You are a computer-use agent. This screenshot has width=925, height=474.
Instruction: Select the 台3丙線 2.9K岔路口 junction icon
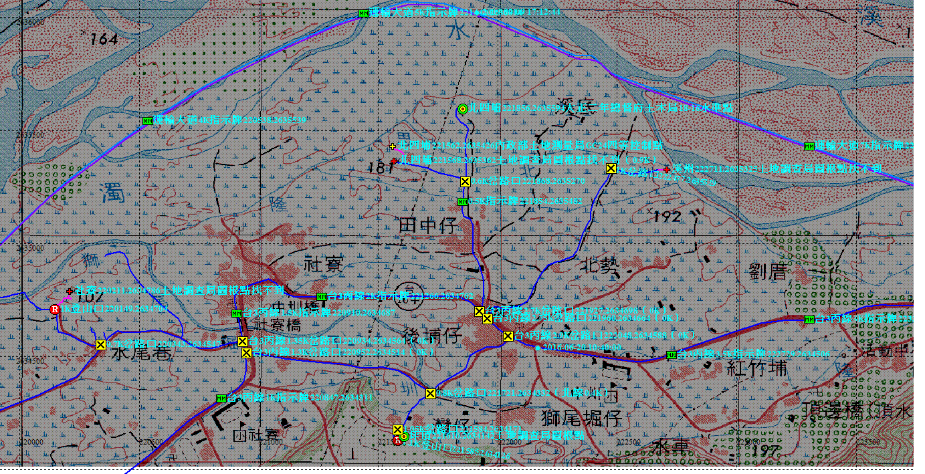[x=508, y=336]
